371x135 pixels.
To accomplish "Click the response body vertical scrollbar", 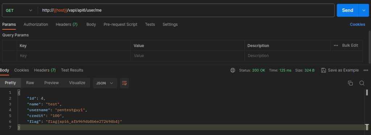I will pos(367,92).
